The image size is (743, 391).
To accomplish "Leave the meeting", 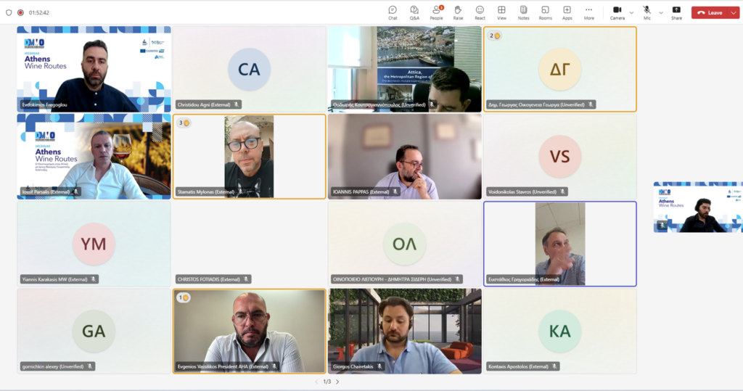I will [710, 13].
